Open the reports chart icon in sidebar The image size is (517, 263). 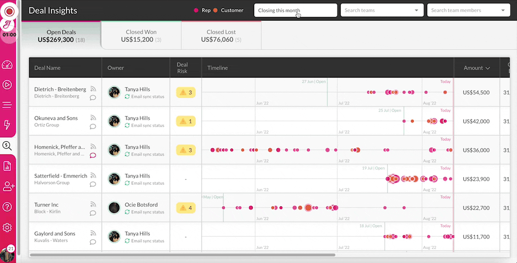point(7,166)
